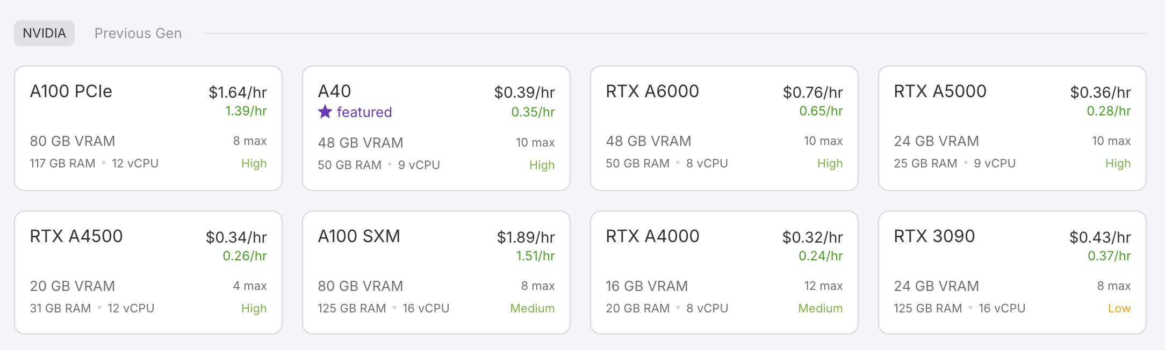Screen dimensions: 1165x350
Task: Switch to the NVIDIA tab
Action: pyautogui.click(x=44, y=33)
